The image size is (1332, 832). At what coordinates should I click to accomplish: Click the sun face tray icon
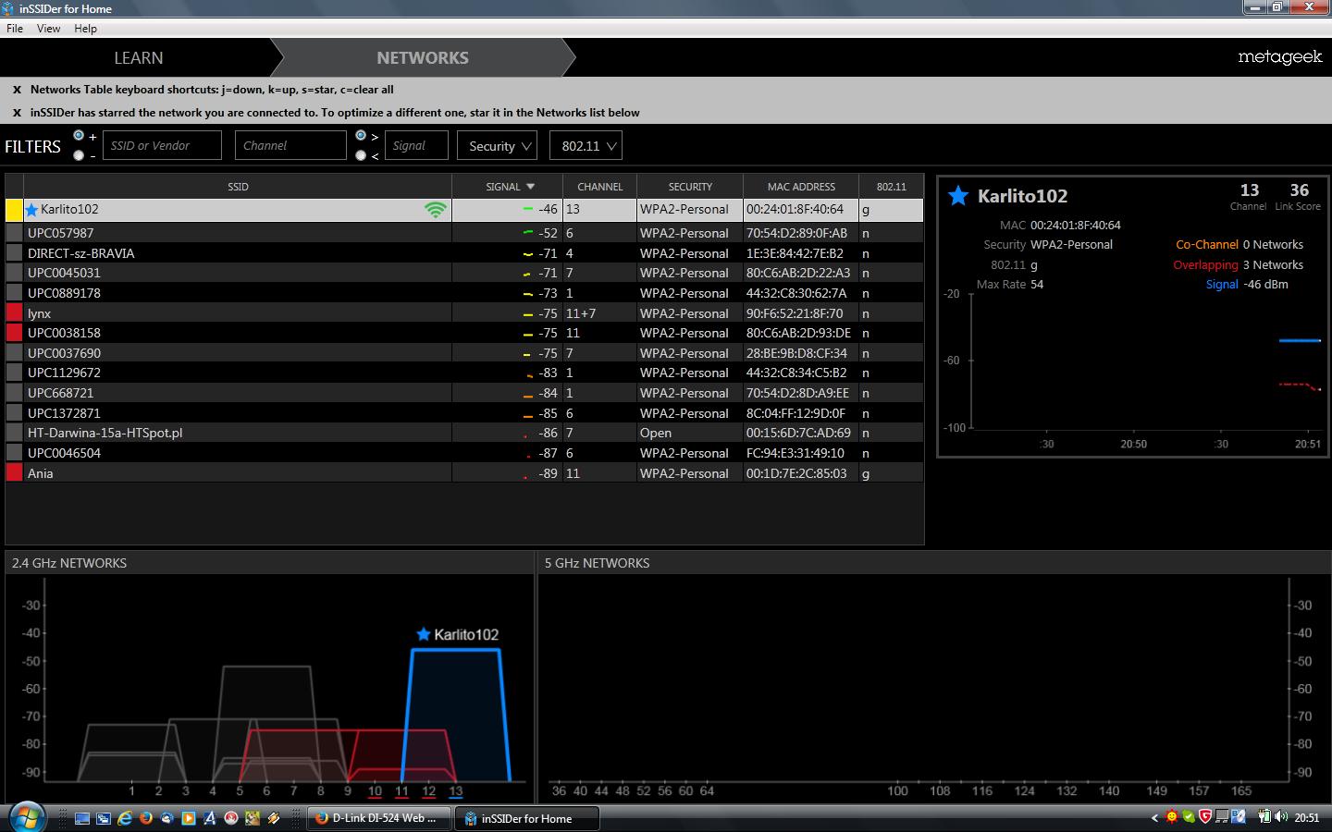pos(1172,817)
